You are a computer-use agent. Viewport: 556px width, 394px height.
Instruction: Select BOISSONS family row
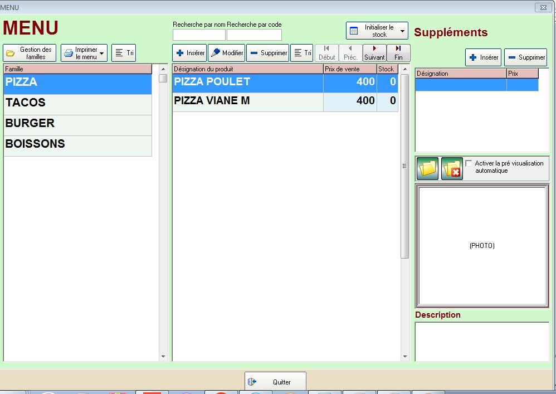[77, 144]
